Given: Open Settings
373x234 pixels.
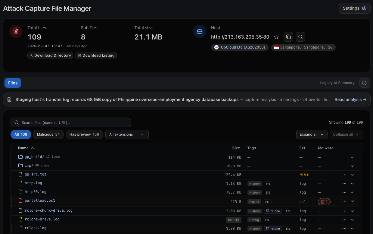Looking at the screenshot, I should pyautogui.click(x=355, y=8).
